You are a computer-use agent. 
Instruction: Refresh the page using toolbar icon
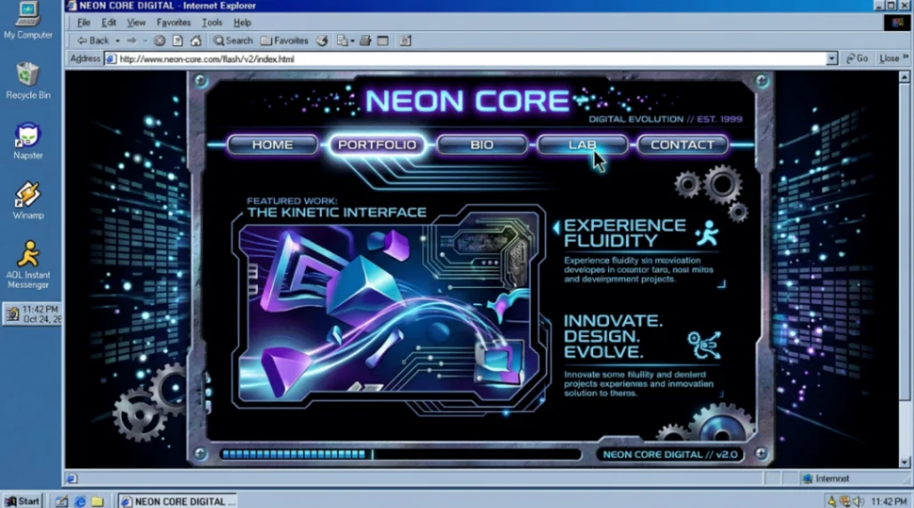178,41
